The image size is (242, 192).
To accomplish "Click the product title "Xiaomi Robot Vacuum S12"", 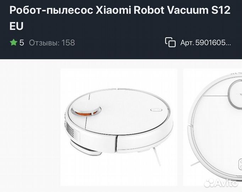I will coord(163,10).
